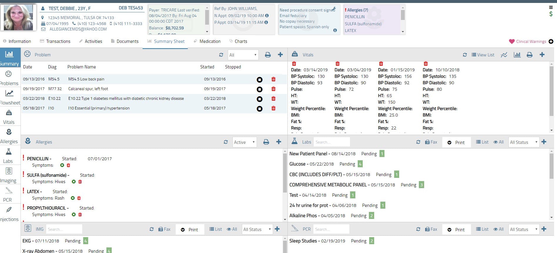Open Injections sidebar icon
Viewport: 557px width, 253px height.
coord(9,214)
